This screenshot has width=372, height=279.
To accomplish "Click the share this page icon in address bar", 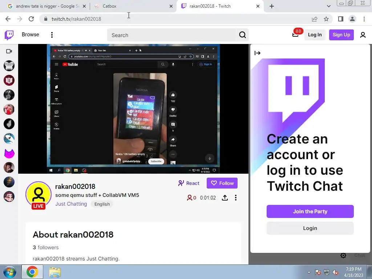I will pyautogui.click(x=315, y=19).
